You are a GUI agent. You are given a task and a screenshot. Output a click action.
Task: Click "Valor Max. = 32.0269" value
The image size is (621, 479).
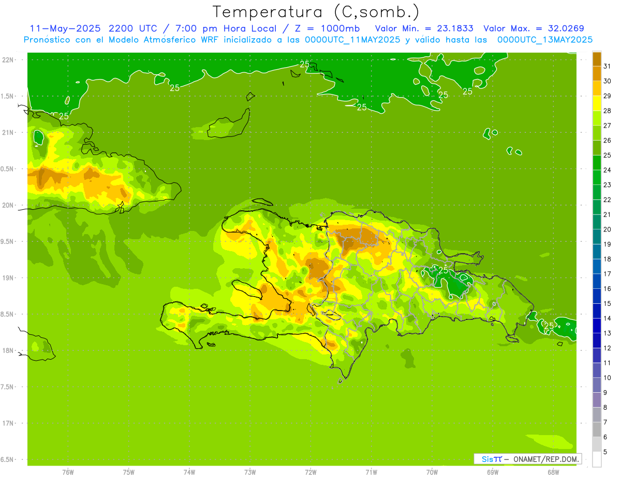pos(534,28)
